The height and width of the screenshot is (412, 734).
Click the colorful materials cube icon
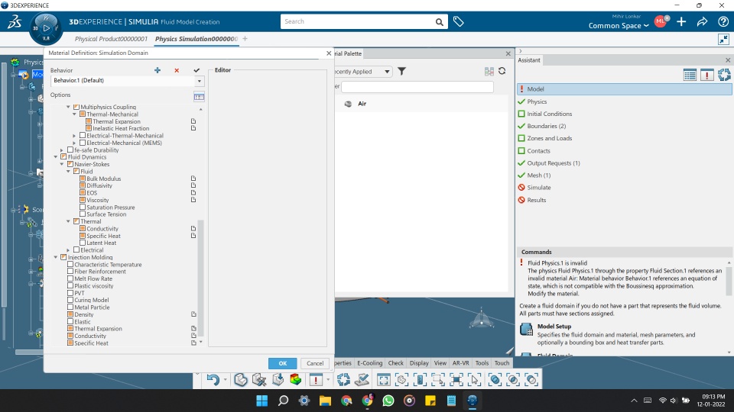coord(295,380)
